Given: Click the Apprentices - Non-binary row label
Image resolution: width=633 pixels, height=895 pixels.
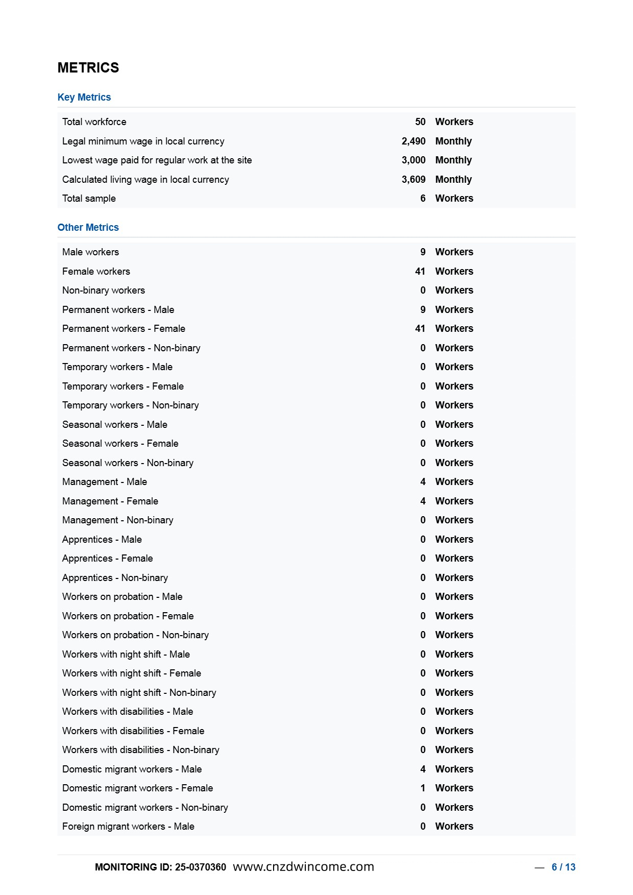Looking at the screenshot, I should (x=115, y=578).
